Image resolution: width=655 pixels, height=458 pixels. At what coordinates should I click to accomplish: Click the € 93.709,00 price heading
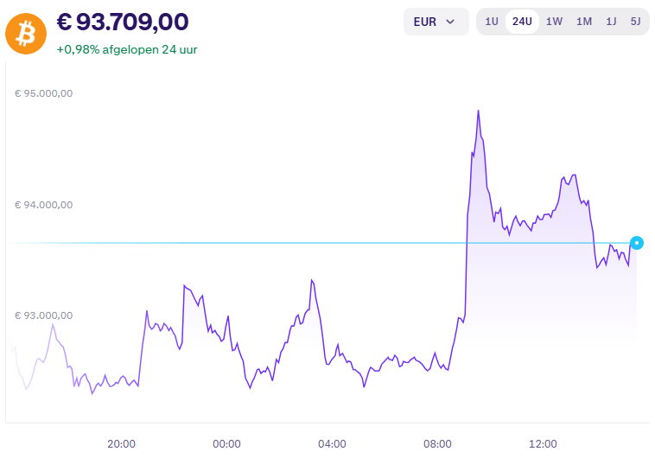click(x=123, y=22)
